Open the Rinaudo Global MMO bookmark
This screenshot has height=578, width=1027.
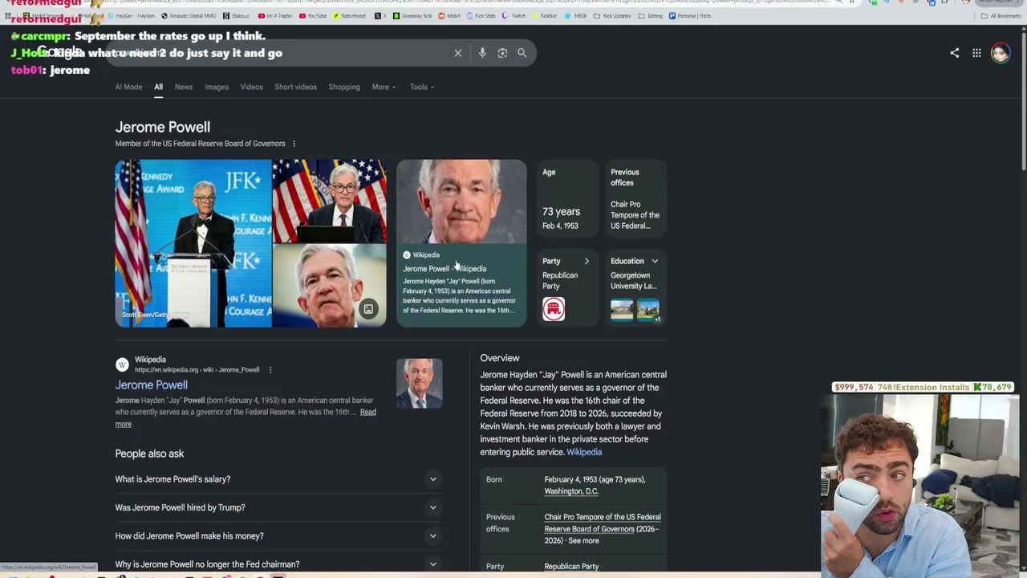point(189,16)
